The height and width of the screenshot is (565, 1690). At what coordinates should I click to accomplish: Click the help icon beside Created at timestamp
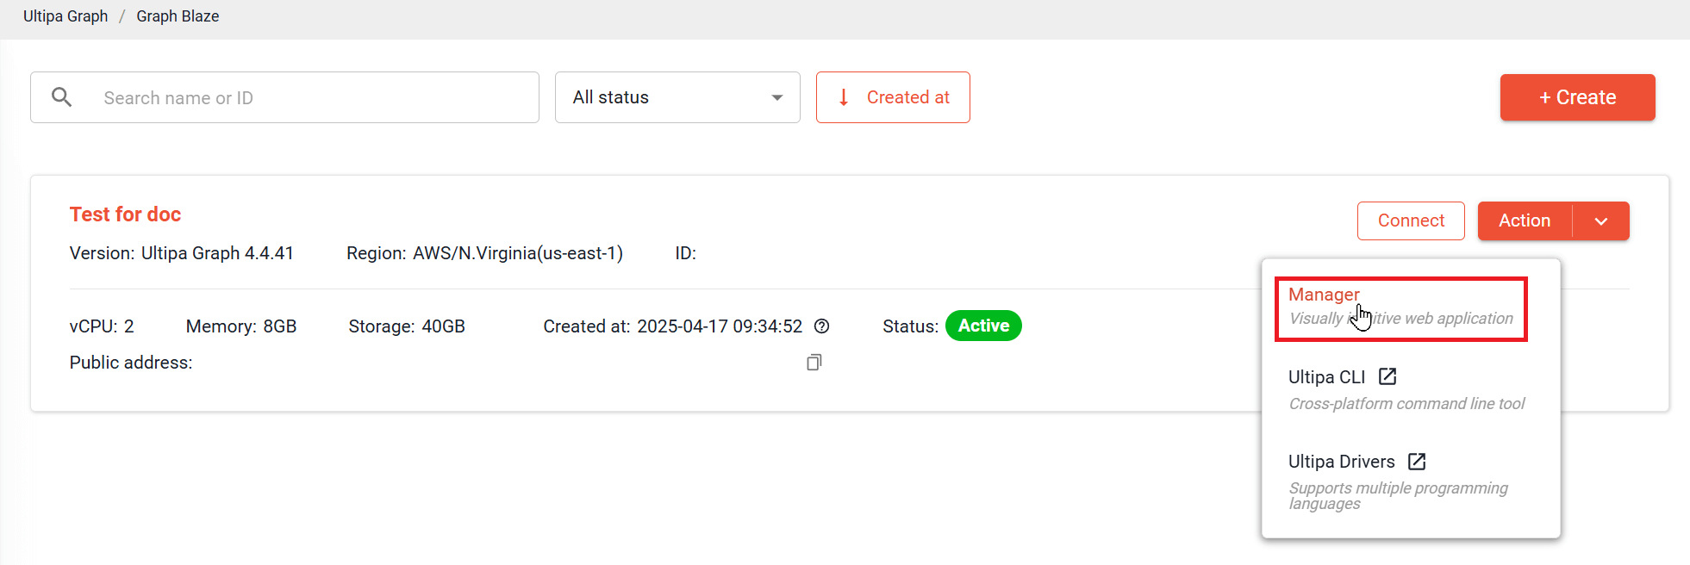pos(822,326)
